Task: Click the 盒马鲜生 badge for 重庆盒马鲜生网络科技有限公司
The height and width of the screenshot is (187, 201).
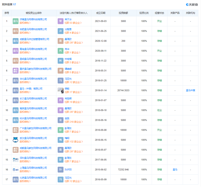Action: [16, 71]
